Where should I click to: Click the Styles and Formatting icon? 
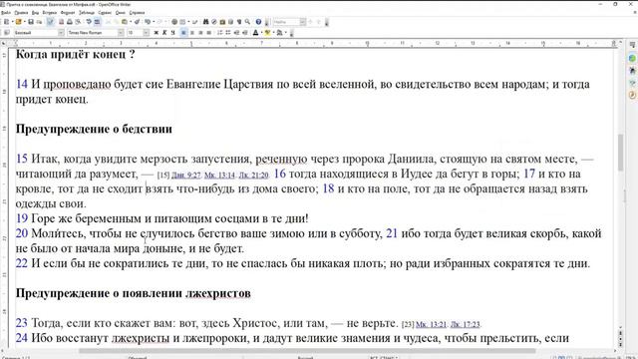click(x=7, y=33)
